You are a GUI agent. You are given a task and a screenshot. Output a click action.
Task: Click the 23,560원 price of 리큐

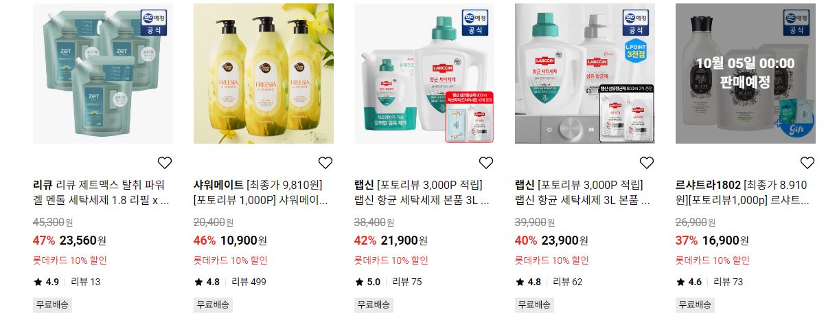[x=83, y=241]
